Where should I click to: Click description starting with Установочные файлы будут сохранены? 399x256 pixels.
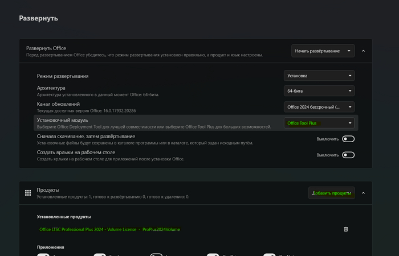145,143
